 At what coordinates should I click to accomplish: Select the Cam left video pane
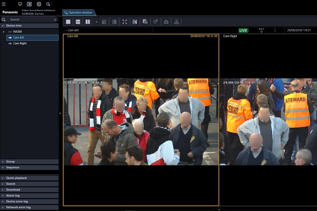point(141,120)
